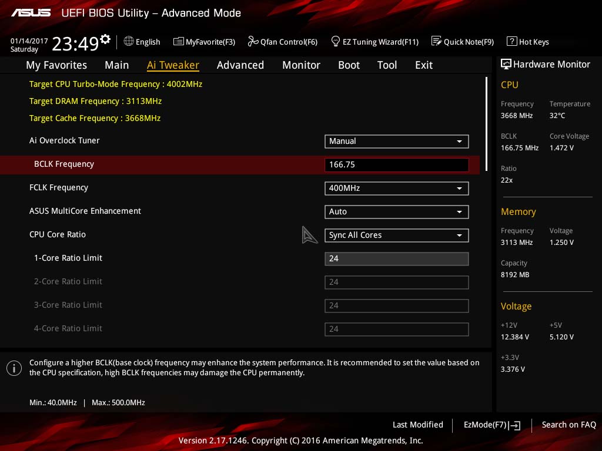This screenshot has height=451, width=602.
Task: Open Last Modified log
Action: tap(418, 425)
